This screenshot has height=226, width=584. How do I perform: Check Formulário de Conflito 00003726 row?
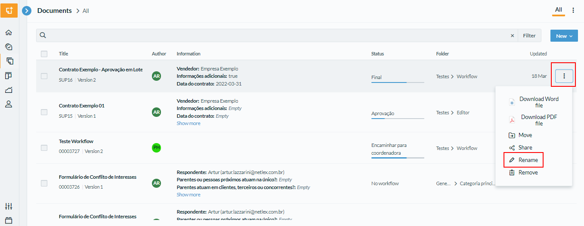click(44, 183)
